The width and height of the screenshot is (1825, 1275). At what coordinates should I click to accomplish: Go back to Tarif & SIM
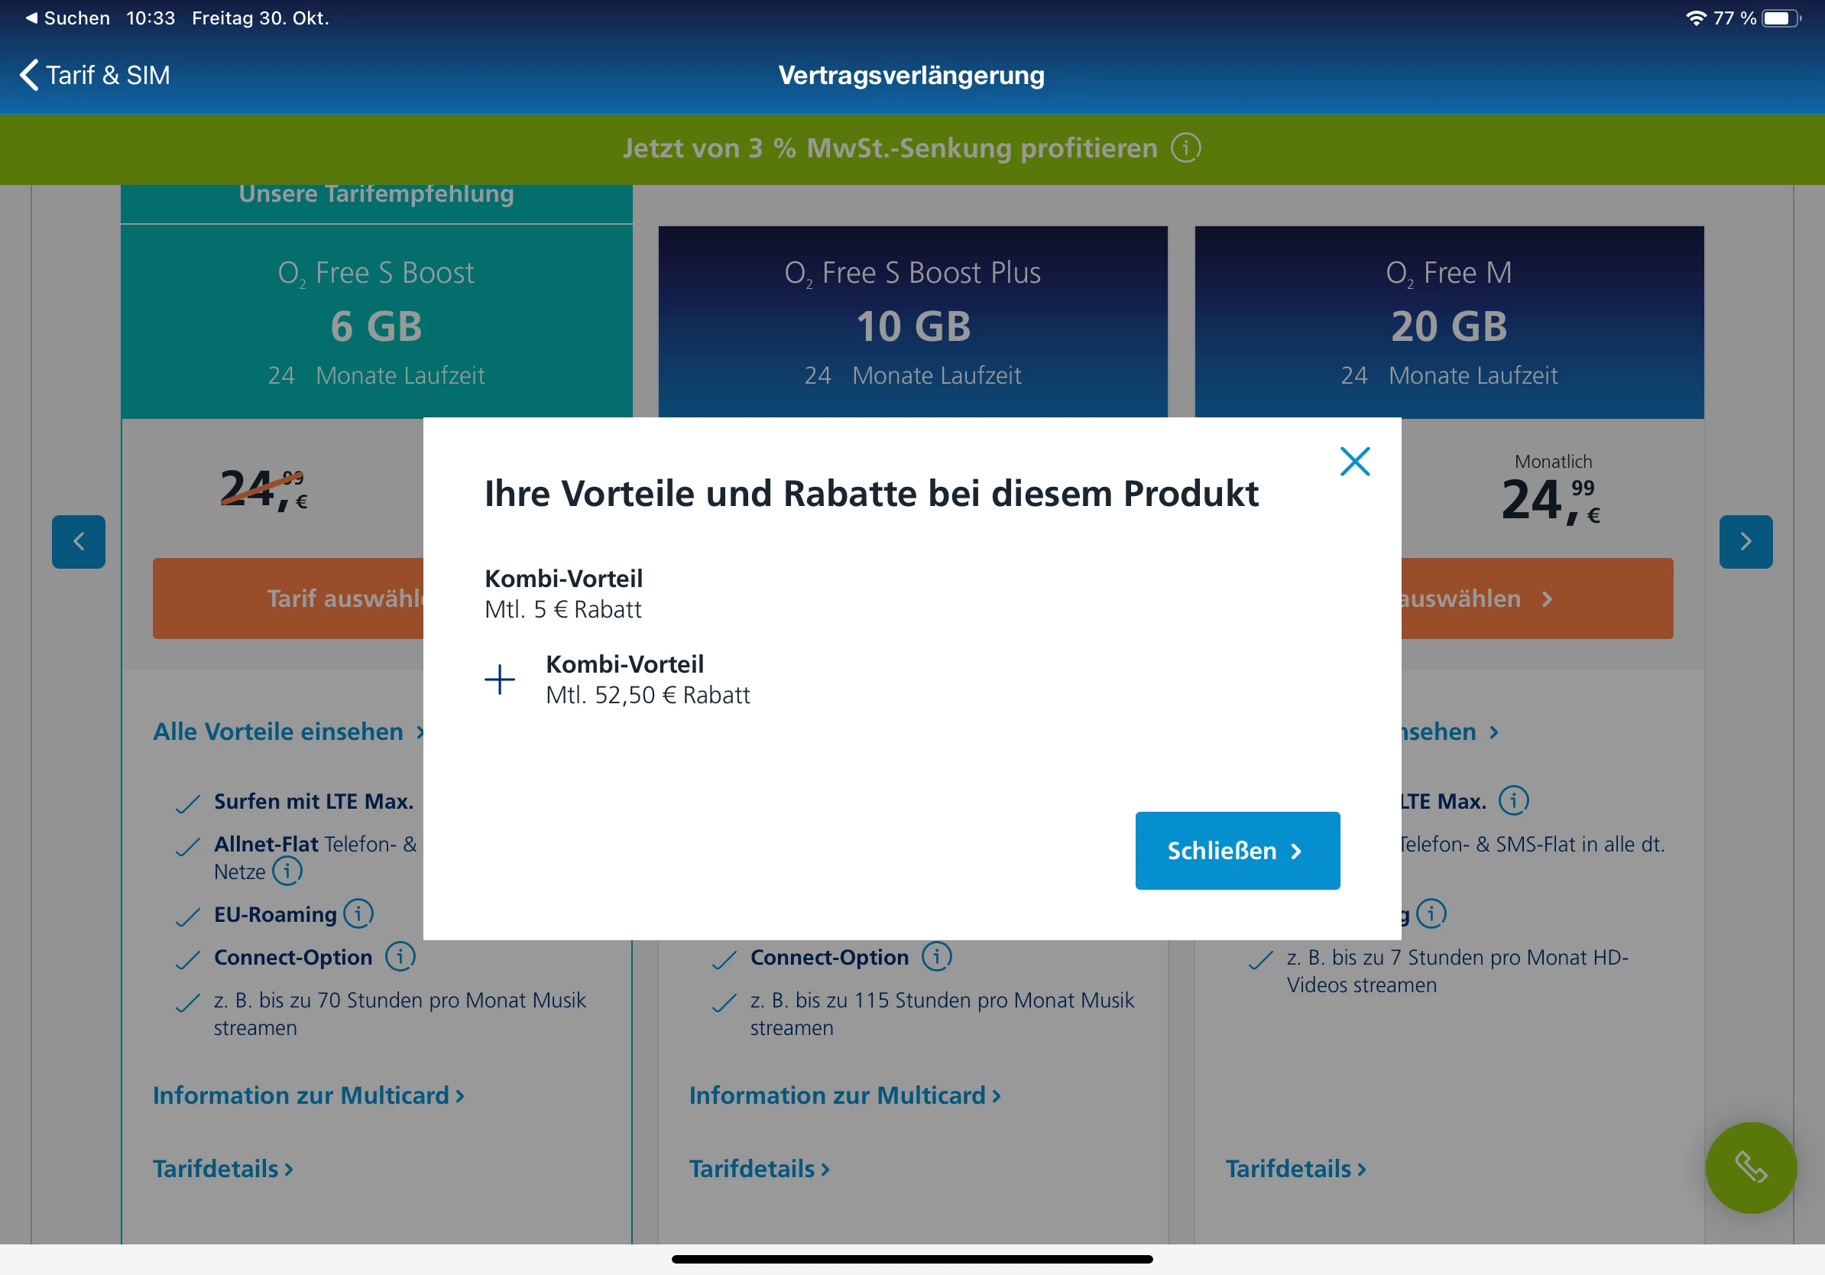tap(94, 76)
